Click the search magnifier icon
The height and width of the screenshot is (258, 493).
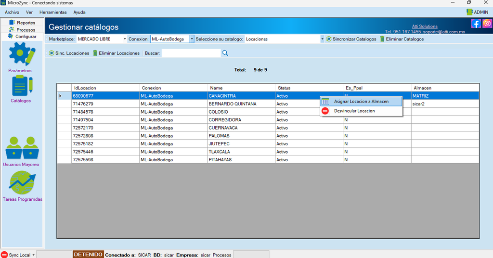point(225,53)
